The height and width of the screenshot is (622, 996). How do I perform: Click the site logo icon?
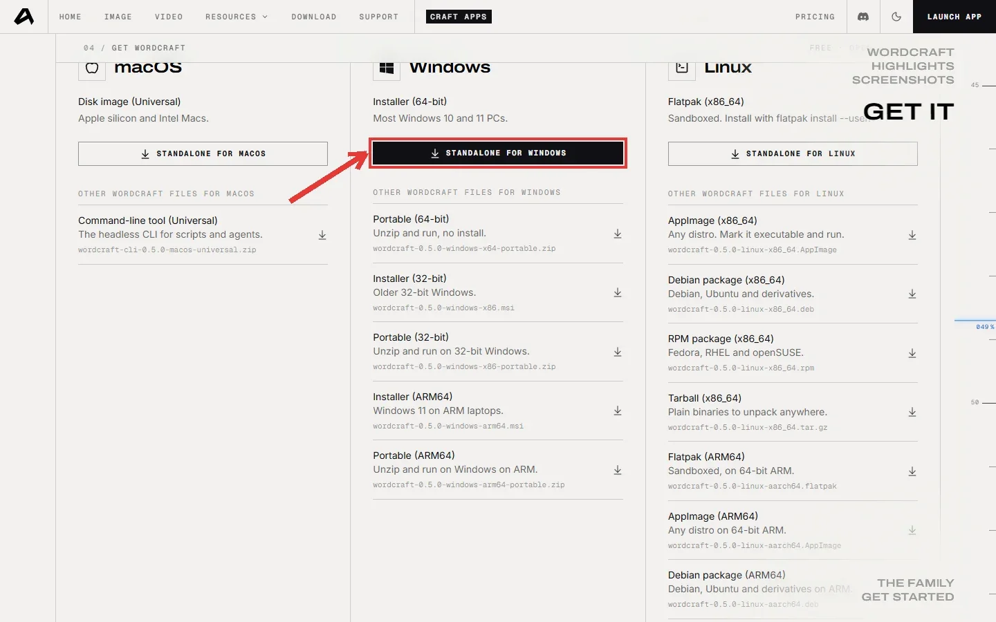tap(24, 17)
